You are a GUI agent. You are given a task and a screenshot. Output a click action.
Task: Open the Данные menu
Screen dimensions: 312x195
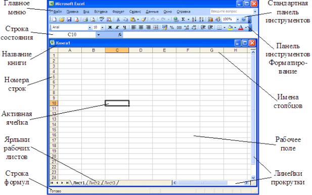tap(152, 12)
